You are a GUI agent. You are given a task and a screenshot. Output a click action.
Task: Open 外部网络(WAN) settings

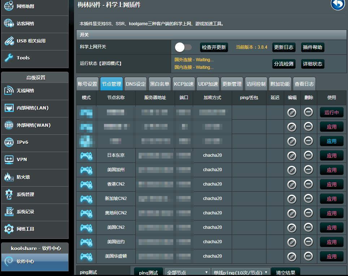click(x=35, y=125)
